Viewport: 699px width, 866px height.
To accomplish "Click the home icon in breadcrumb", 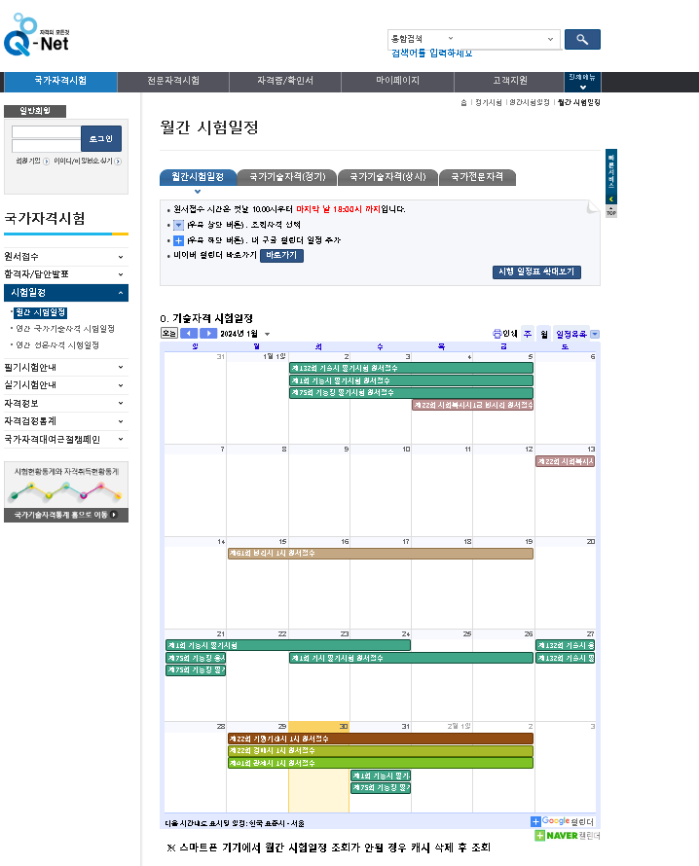I will point(463,103).
